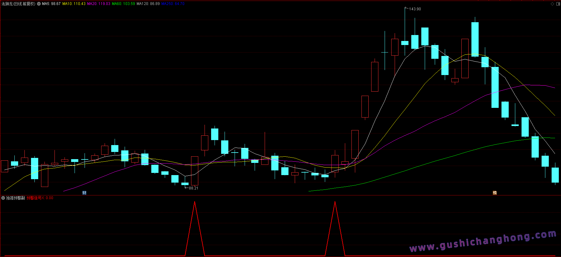The width and height of the screenshot is (561, 257).
Task: Click the diamond marker icon at top right
Action: click(552, 4)
